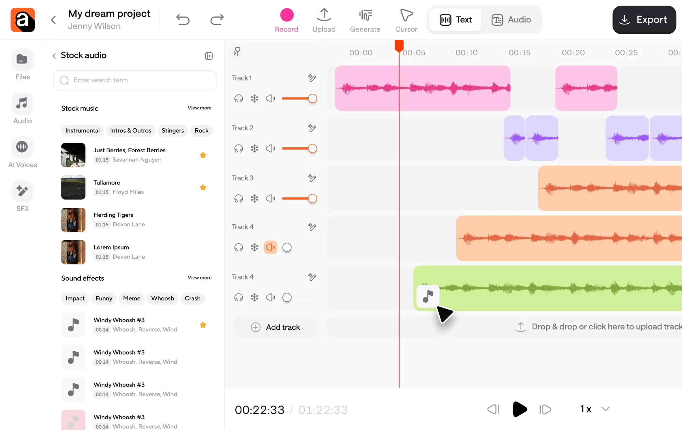Click the Export button
The width and height of the screenshot is (682, 430).
(x=644, y=20)
